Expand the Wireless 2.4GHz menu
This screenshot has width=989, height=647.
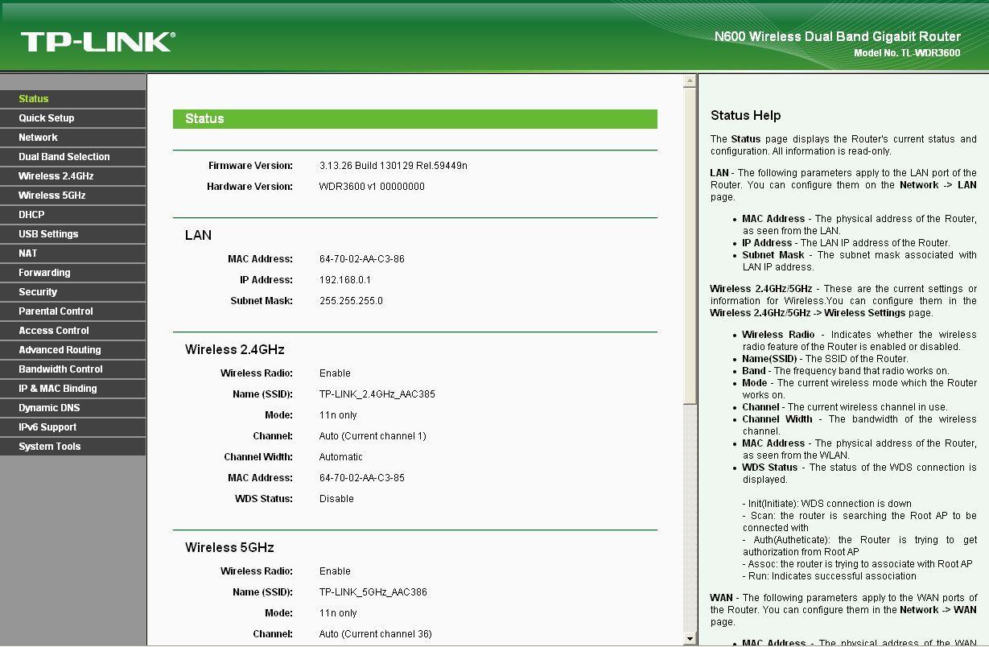coord(56,176)
